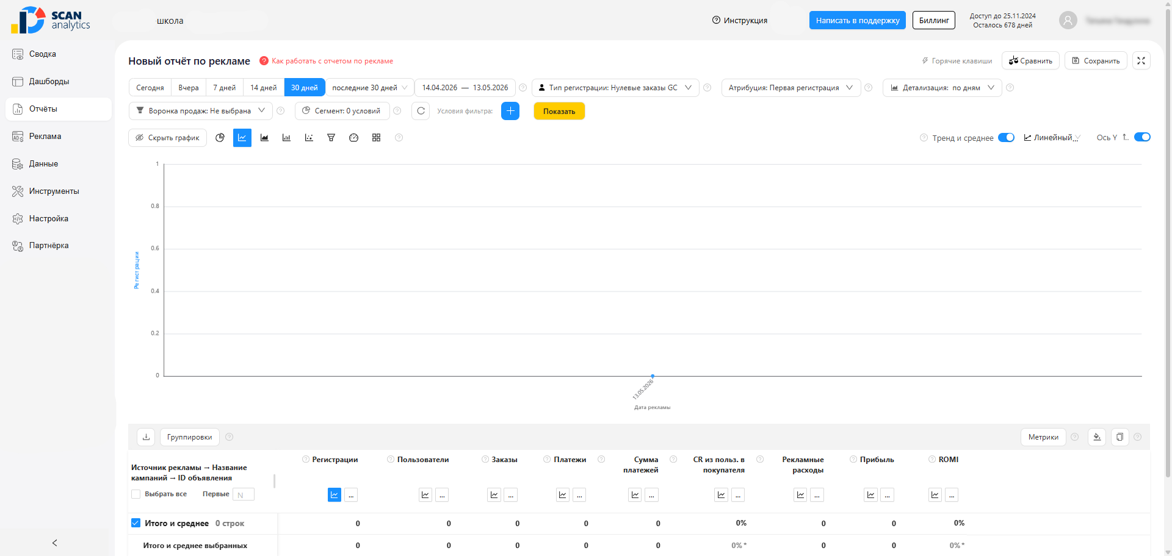Open Воронка продаж dropdown
This screenshot has height=556, width=1172.
pyautogui.click(x=201, y=111)
